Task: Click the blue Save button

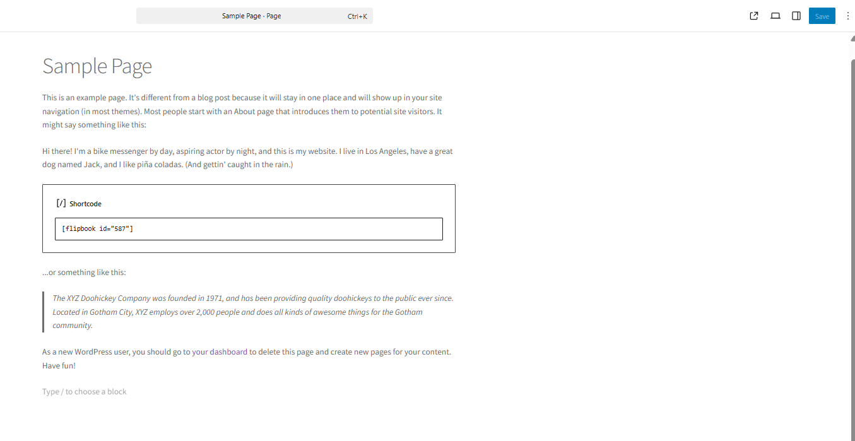Action: coord(822,16)
